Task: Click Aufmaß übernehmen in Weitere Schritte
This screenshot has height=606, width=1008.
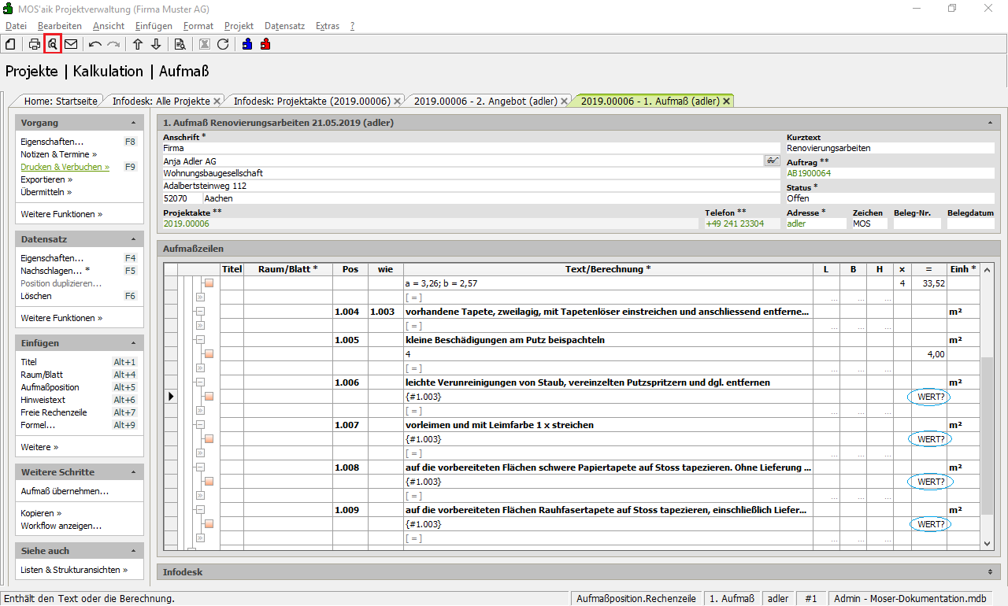Action: pyautogui.click(x=65, y=491)
